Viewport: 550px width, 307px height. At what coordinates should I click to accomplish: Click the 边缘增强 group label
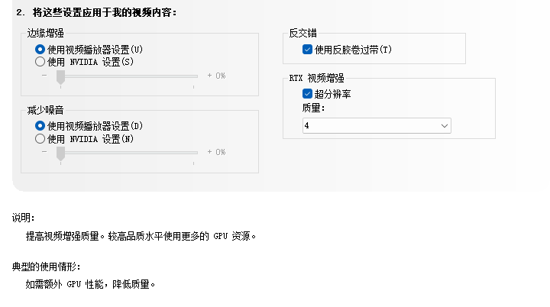pos(46,34)
